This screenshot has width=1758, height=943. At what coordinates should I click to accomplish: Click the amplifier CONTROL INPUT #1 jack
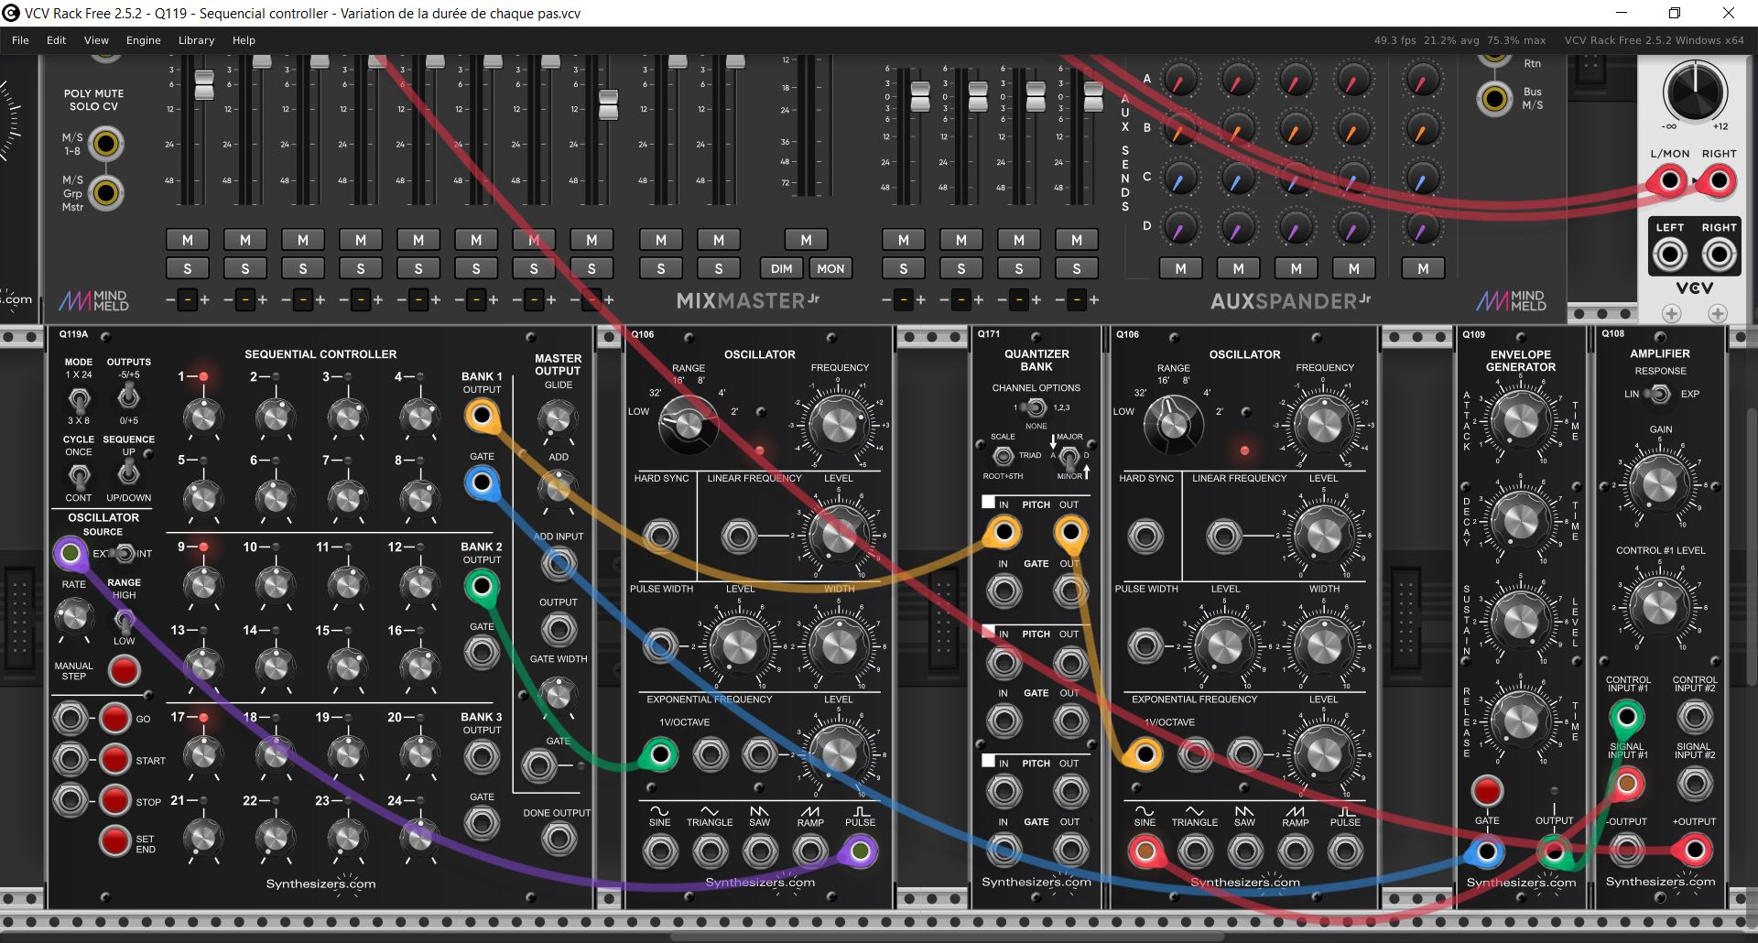pyautogui.click(x=1626, y=716)
